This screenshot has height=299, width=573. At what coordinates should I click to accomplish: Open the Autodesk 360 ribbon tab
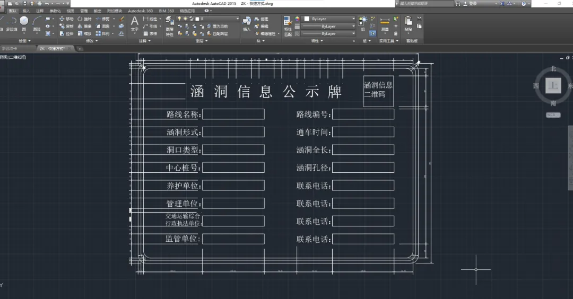(140, 11)
